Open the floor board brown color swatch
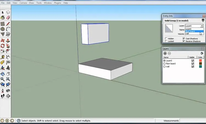 tap(201, 64)
